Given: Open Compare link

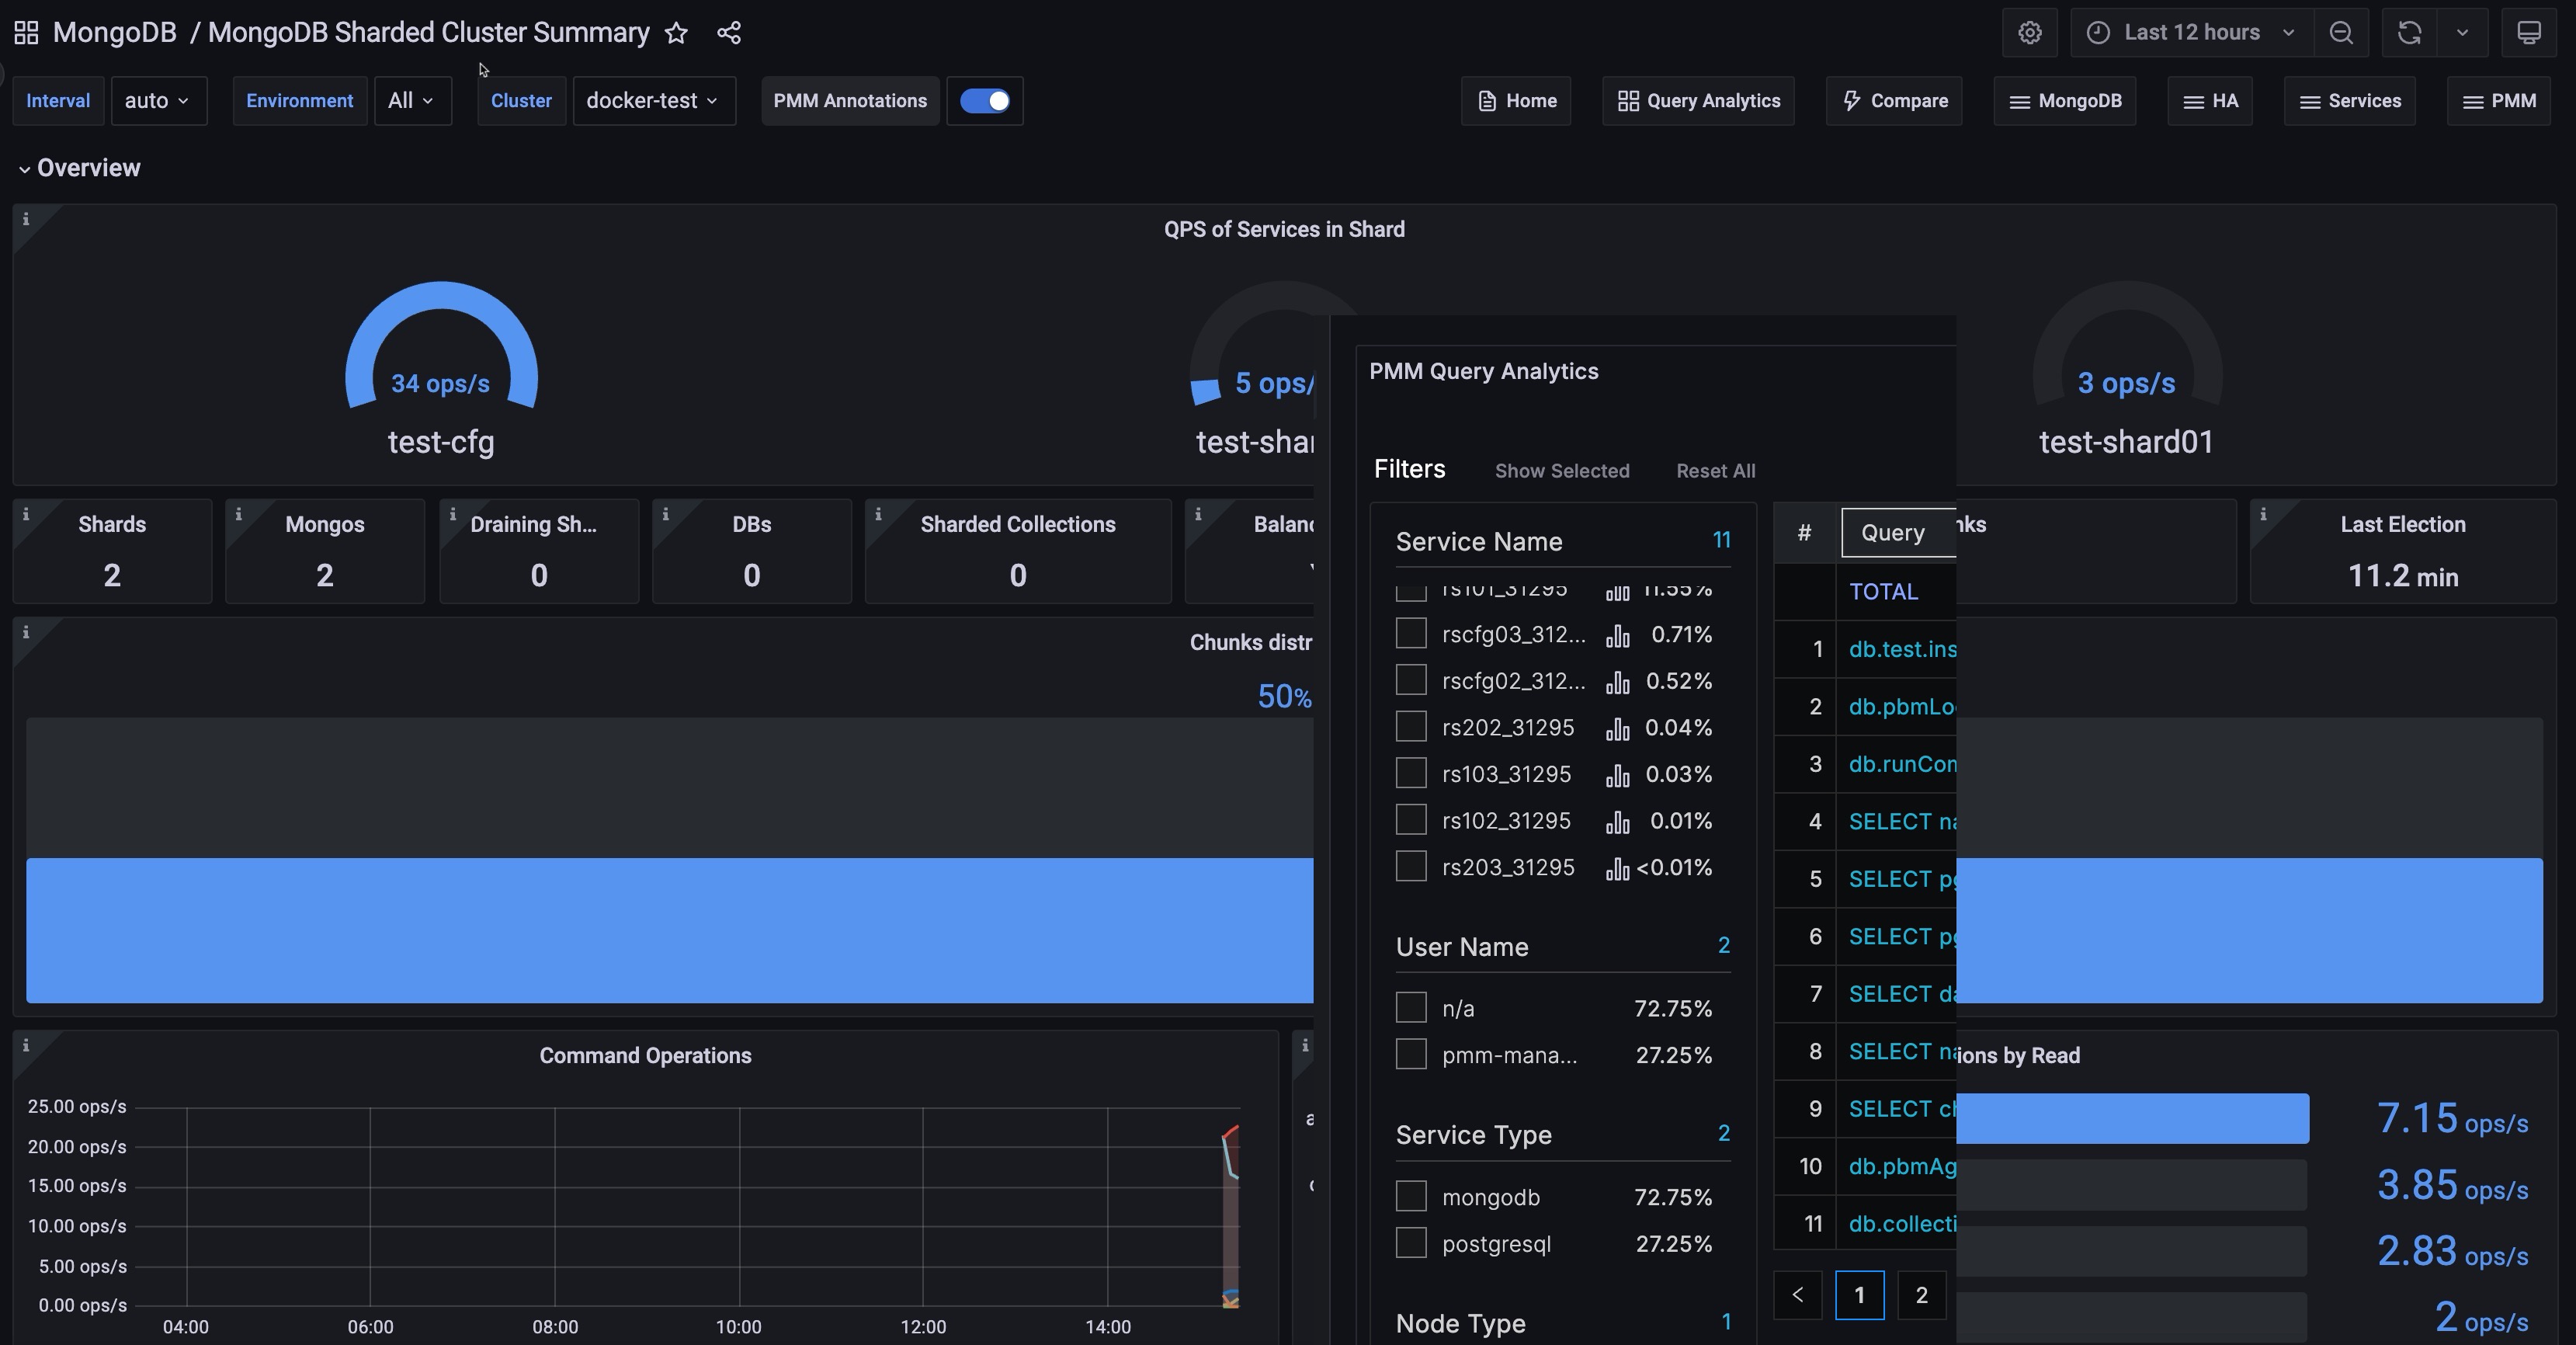Looking at the screenshot, I should click(x=1894, y=101).
